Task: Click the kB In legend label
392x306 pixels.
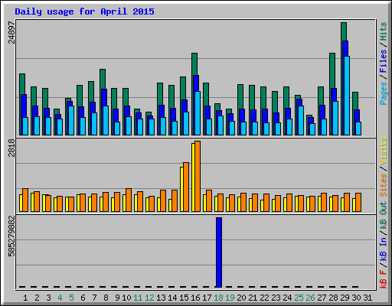Action: pyautogui.click(x=384, y=249)
